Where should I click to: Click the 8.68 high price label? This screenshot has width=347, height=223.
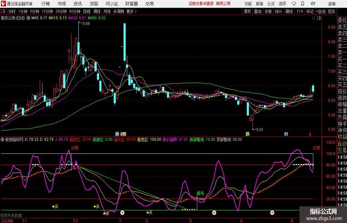coord(86,24)
